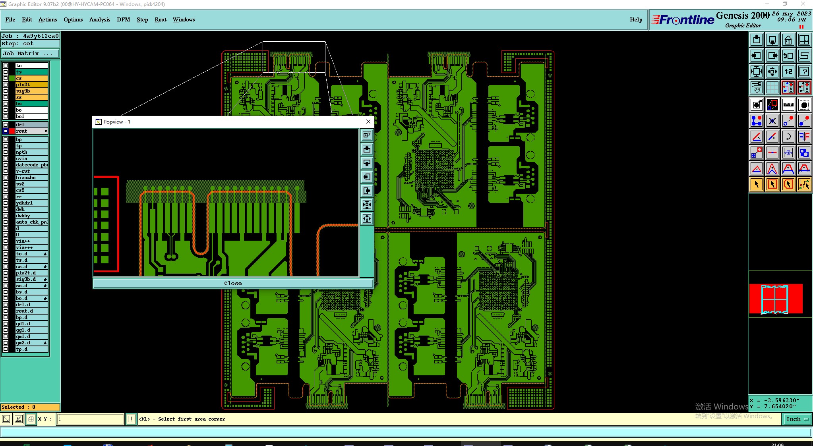The image size is (813, 446).
Task: Open the Edit menu
Action: click(x=27, y=19)
